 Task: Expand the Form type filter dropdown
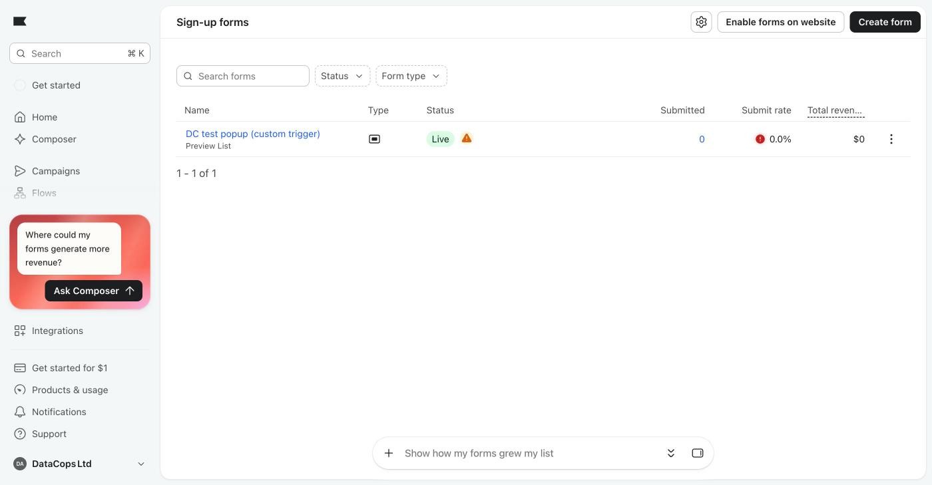tap(411, 76)
